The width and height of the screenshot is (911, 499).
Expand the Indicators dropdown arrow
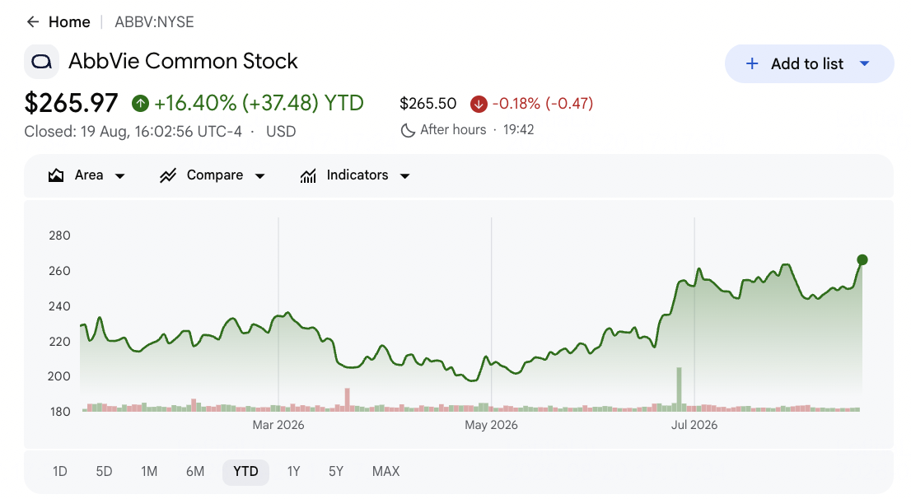coord(405,176)
